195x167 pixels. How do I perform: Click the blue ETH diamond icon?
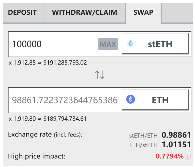tap(131, 99)
